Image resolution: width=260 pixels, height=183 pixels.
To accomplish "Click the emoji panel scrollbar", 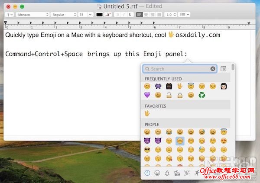I will point(233,67).
